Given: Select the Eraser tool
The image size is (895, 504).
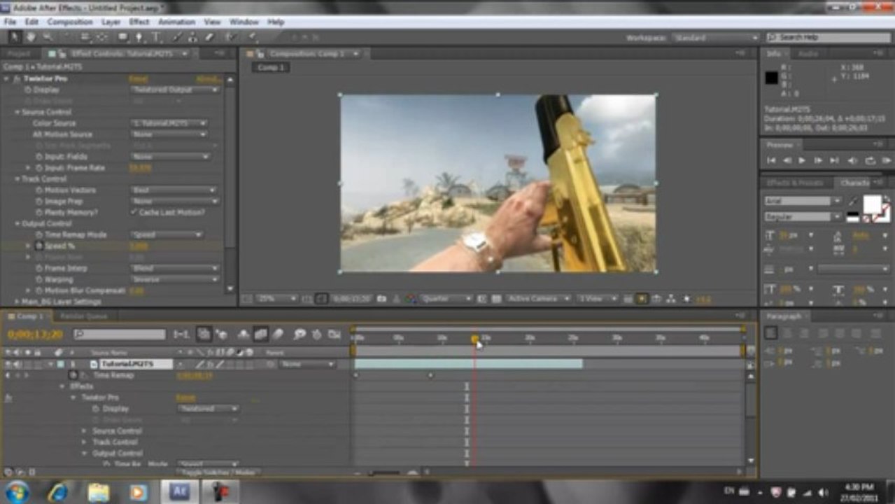Looking at the screenshot, I should point(209,37).
